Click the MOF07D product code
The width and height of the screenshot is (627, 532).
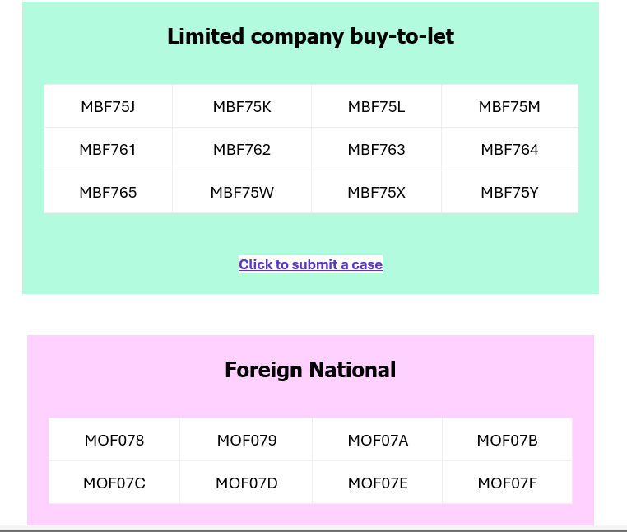point(246,483)
